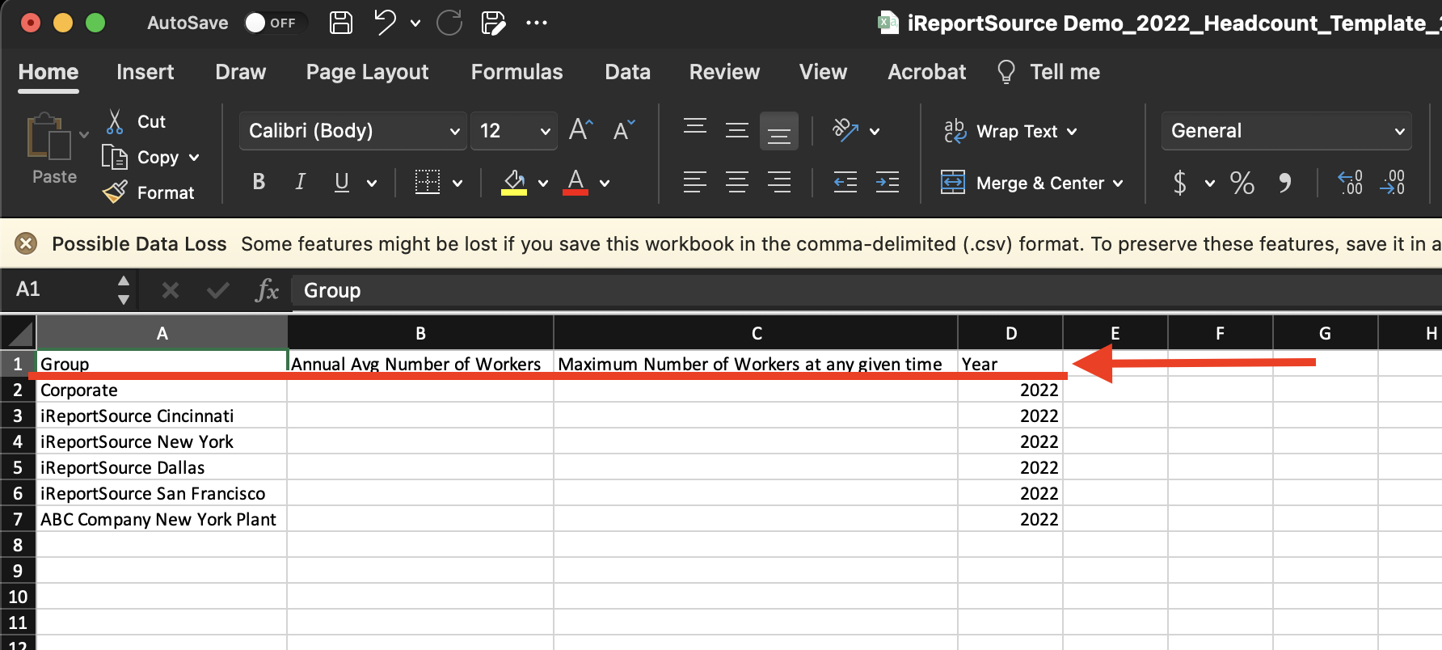This screenshot has height=650, width=1442.
Task: Open the Undo history dropdown arrow
Action: (x=415, y=23)
